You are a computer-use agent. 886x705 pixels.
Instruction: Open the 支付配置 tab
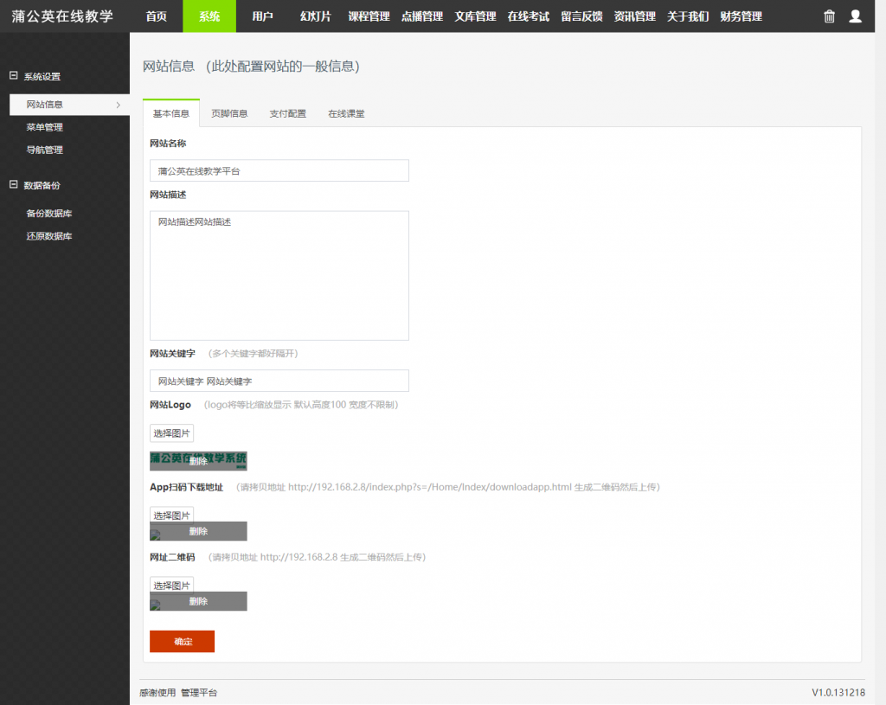tap(287, 113)
